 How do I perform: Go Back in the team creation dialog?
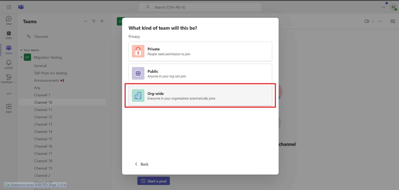point(142,164)
